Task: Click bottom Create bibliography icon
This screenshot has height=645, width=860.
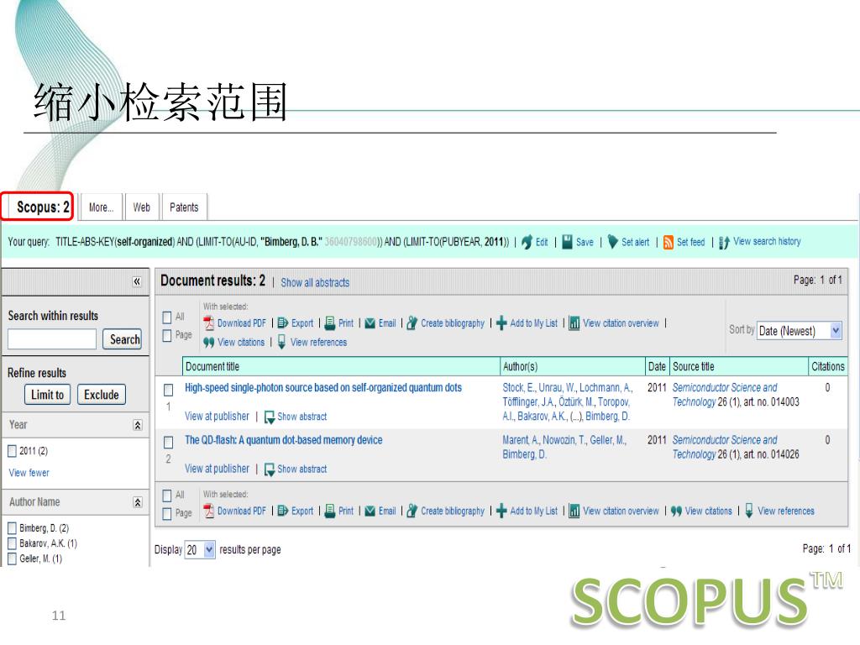Action: [x=412, y=511]
